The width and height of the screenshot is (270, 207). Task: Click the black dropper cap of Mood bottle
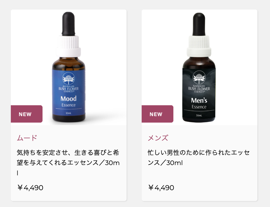68,24
